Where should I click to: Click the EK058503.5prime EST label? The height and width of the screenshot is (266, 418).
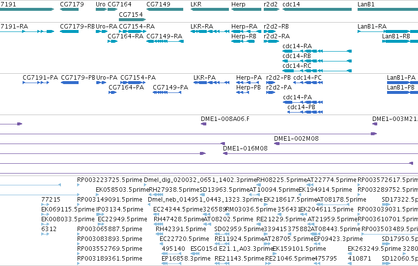[x=122, y=190]
